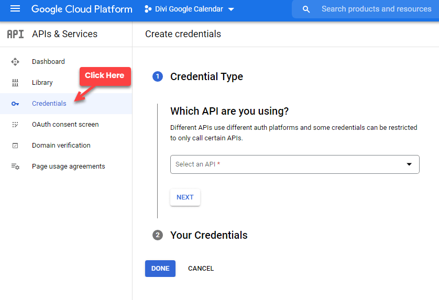Click the Page usage agreements icon
439x300 pixels.
pyautogui.click(x=15, y=166)
